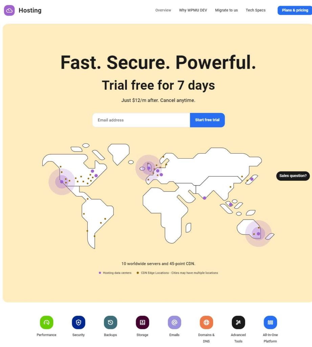312x347 pixels.
Task: Open the green Performance feature icon
Action: (46, 322)
